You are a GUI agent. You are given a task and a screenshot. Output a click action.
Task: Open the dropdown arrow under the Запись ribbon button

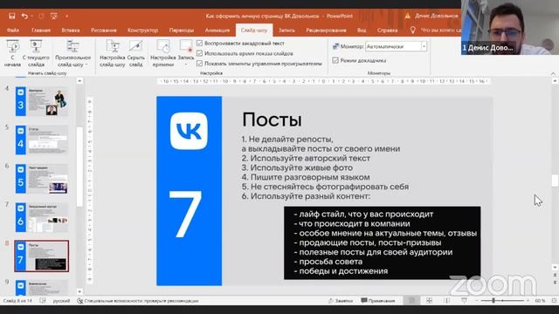point(186,65)
